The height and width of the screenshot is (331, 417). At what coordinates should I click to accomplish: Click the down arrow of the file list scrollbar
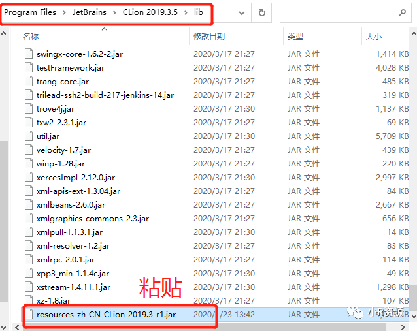click(x=414, y=316)
